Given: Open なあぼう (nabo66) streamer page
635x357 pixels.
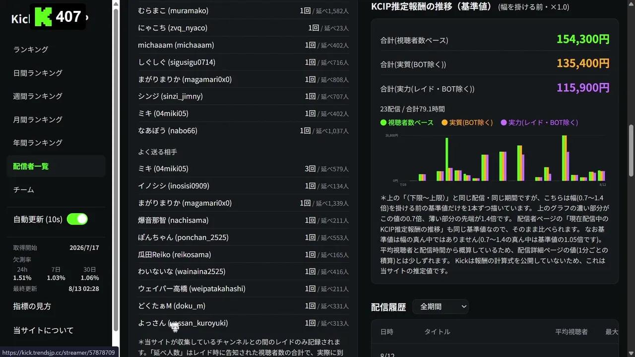Looking at the screenshot, I should click(168, 131).
